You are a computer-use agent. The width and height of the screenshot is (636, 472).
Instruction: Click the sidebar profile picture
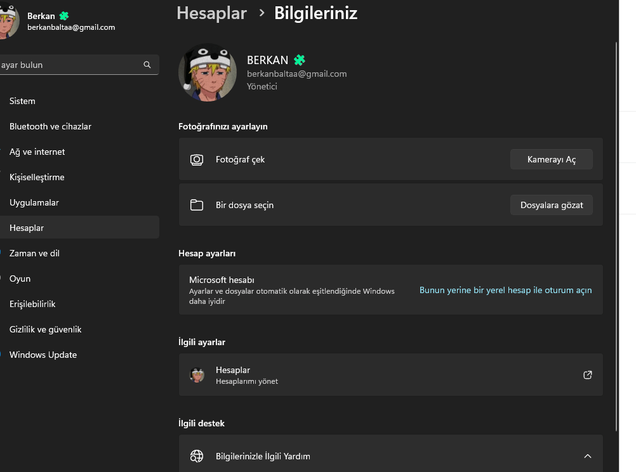coord(8,20)
